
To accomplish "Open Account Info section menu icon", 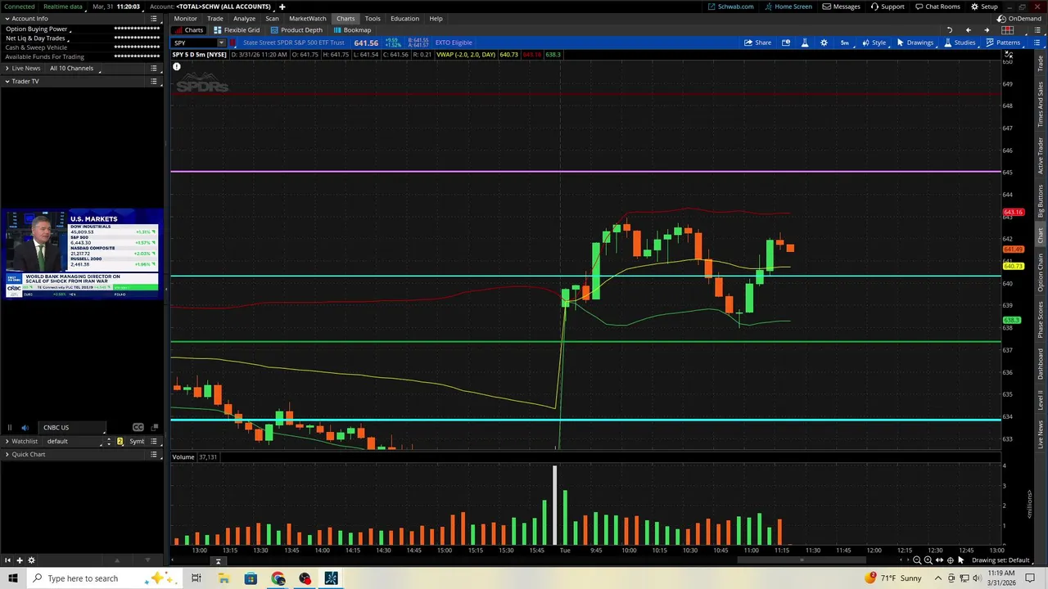I will pos(153,18).
